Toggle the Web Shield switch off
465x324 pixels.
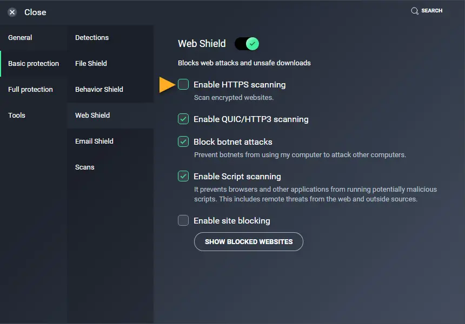click(x=247, y=44)
